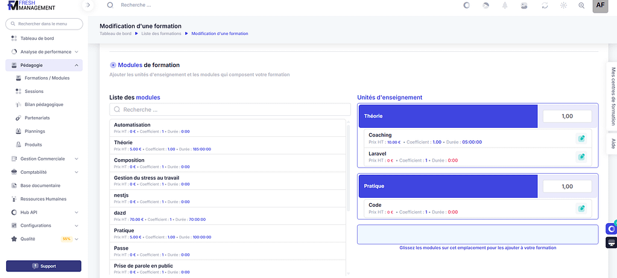Expand the Hub API section
This screenshot has width=617, height=278.
[x=77, y=212]
